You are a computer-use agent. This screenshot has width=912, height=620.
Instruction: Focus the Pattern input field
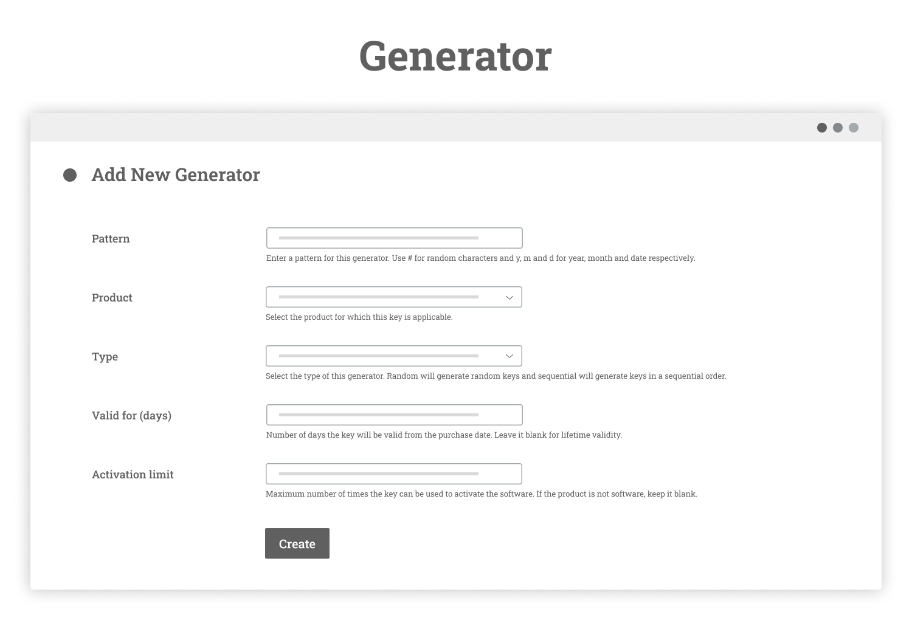[395, 238]
